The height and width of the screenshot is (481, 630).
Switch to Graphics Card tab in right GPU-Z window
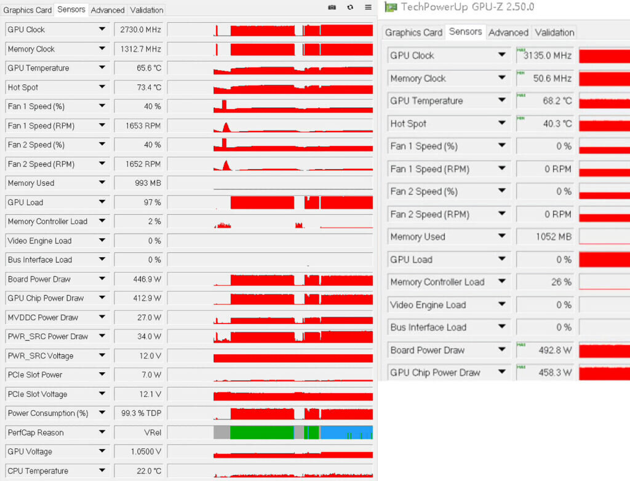click(413, 33)
